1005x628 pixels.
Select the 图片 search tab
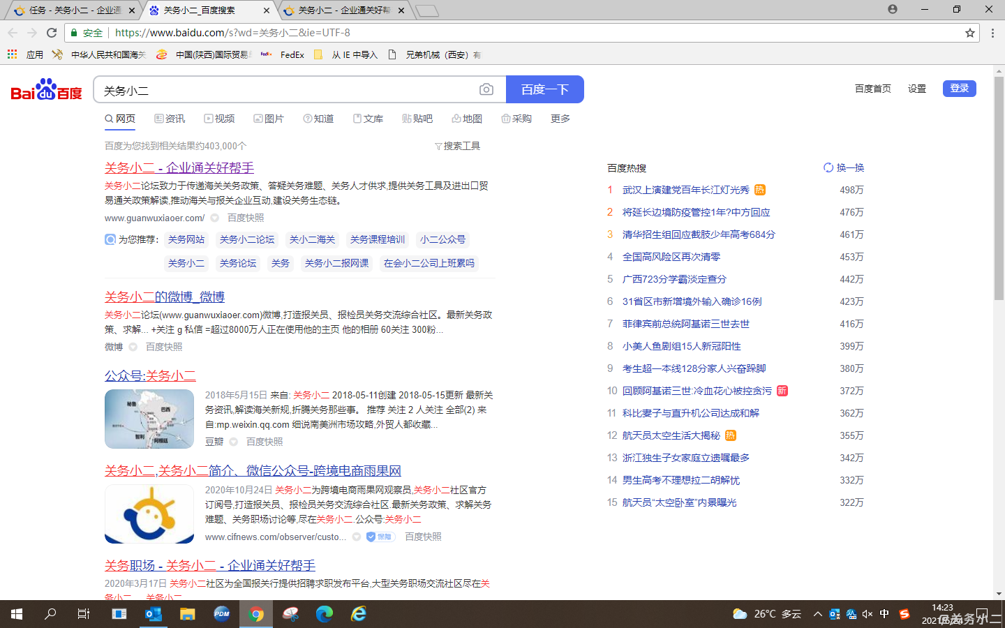269,119
